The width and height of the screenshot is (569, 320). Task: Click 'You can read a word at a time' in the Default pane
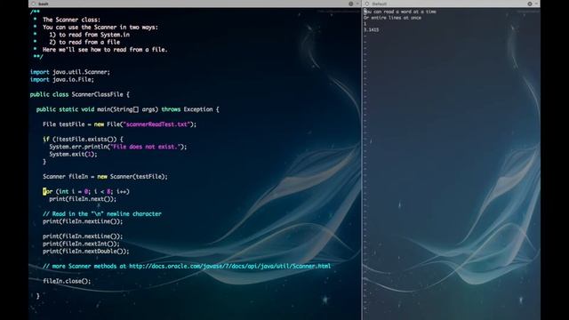tap(400, 12)
